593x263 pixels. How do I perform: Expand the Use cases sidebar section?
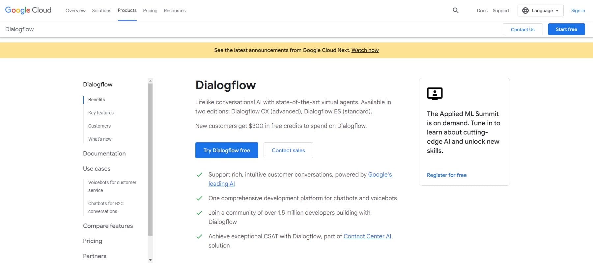click(97, 169)
